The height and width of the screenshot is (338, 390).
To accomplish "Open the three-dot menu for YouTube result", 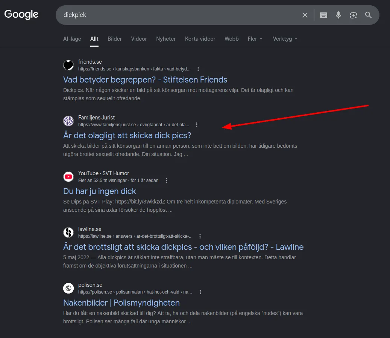I will tap(166, 180).
